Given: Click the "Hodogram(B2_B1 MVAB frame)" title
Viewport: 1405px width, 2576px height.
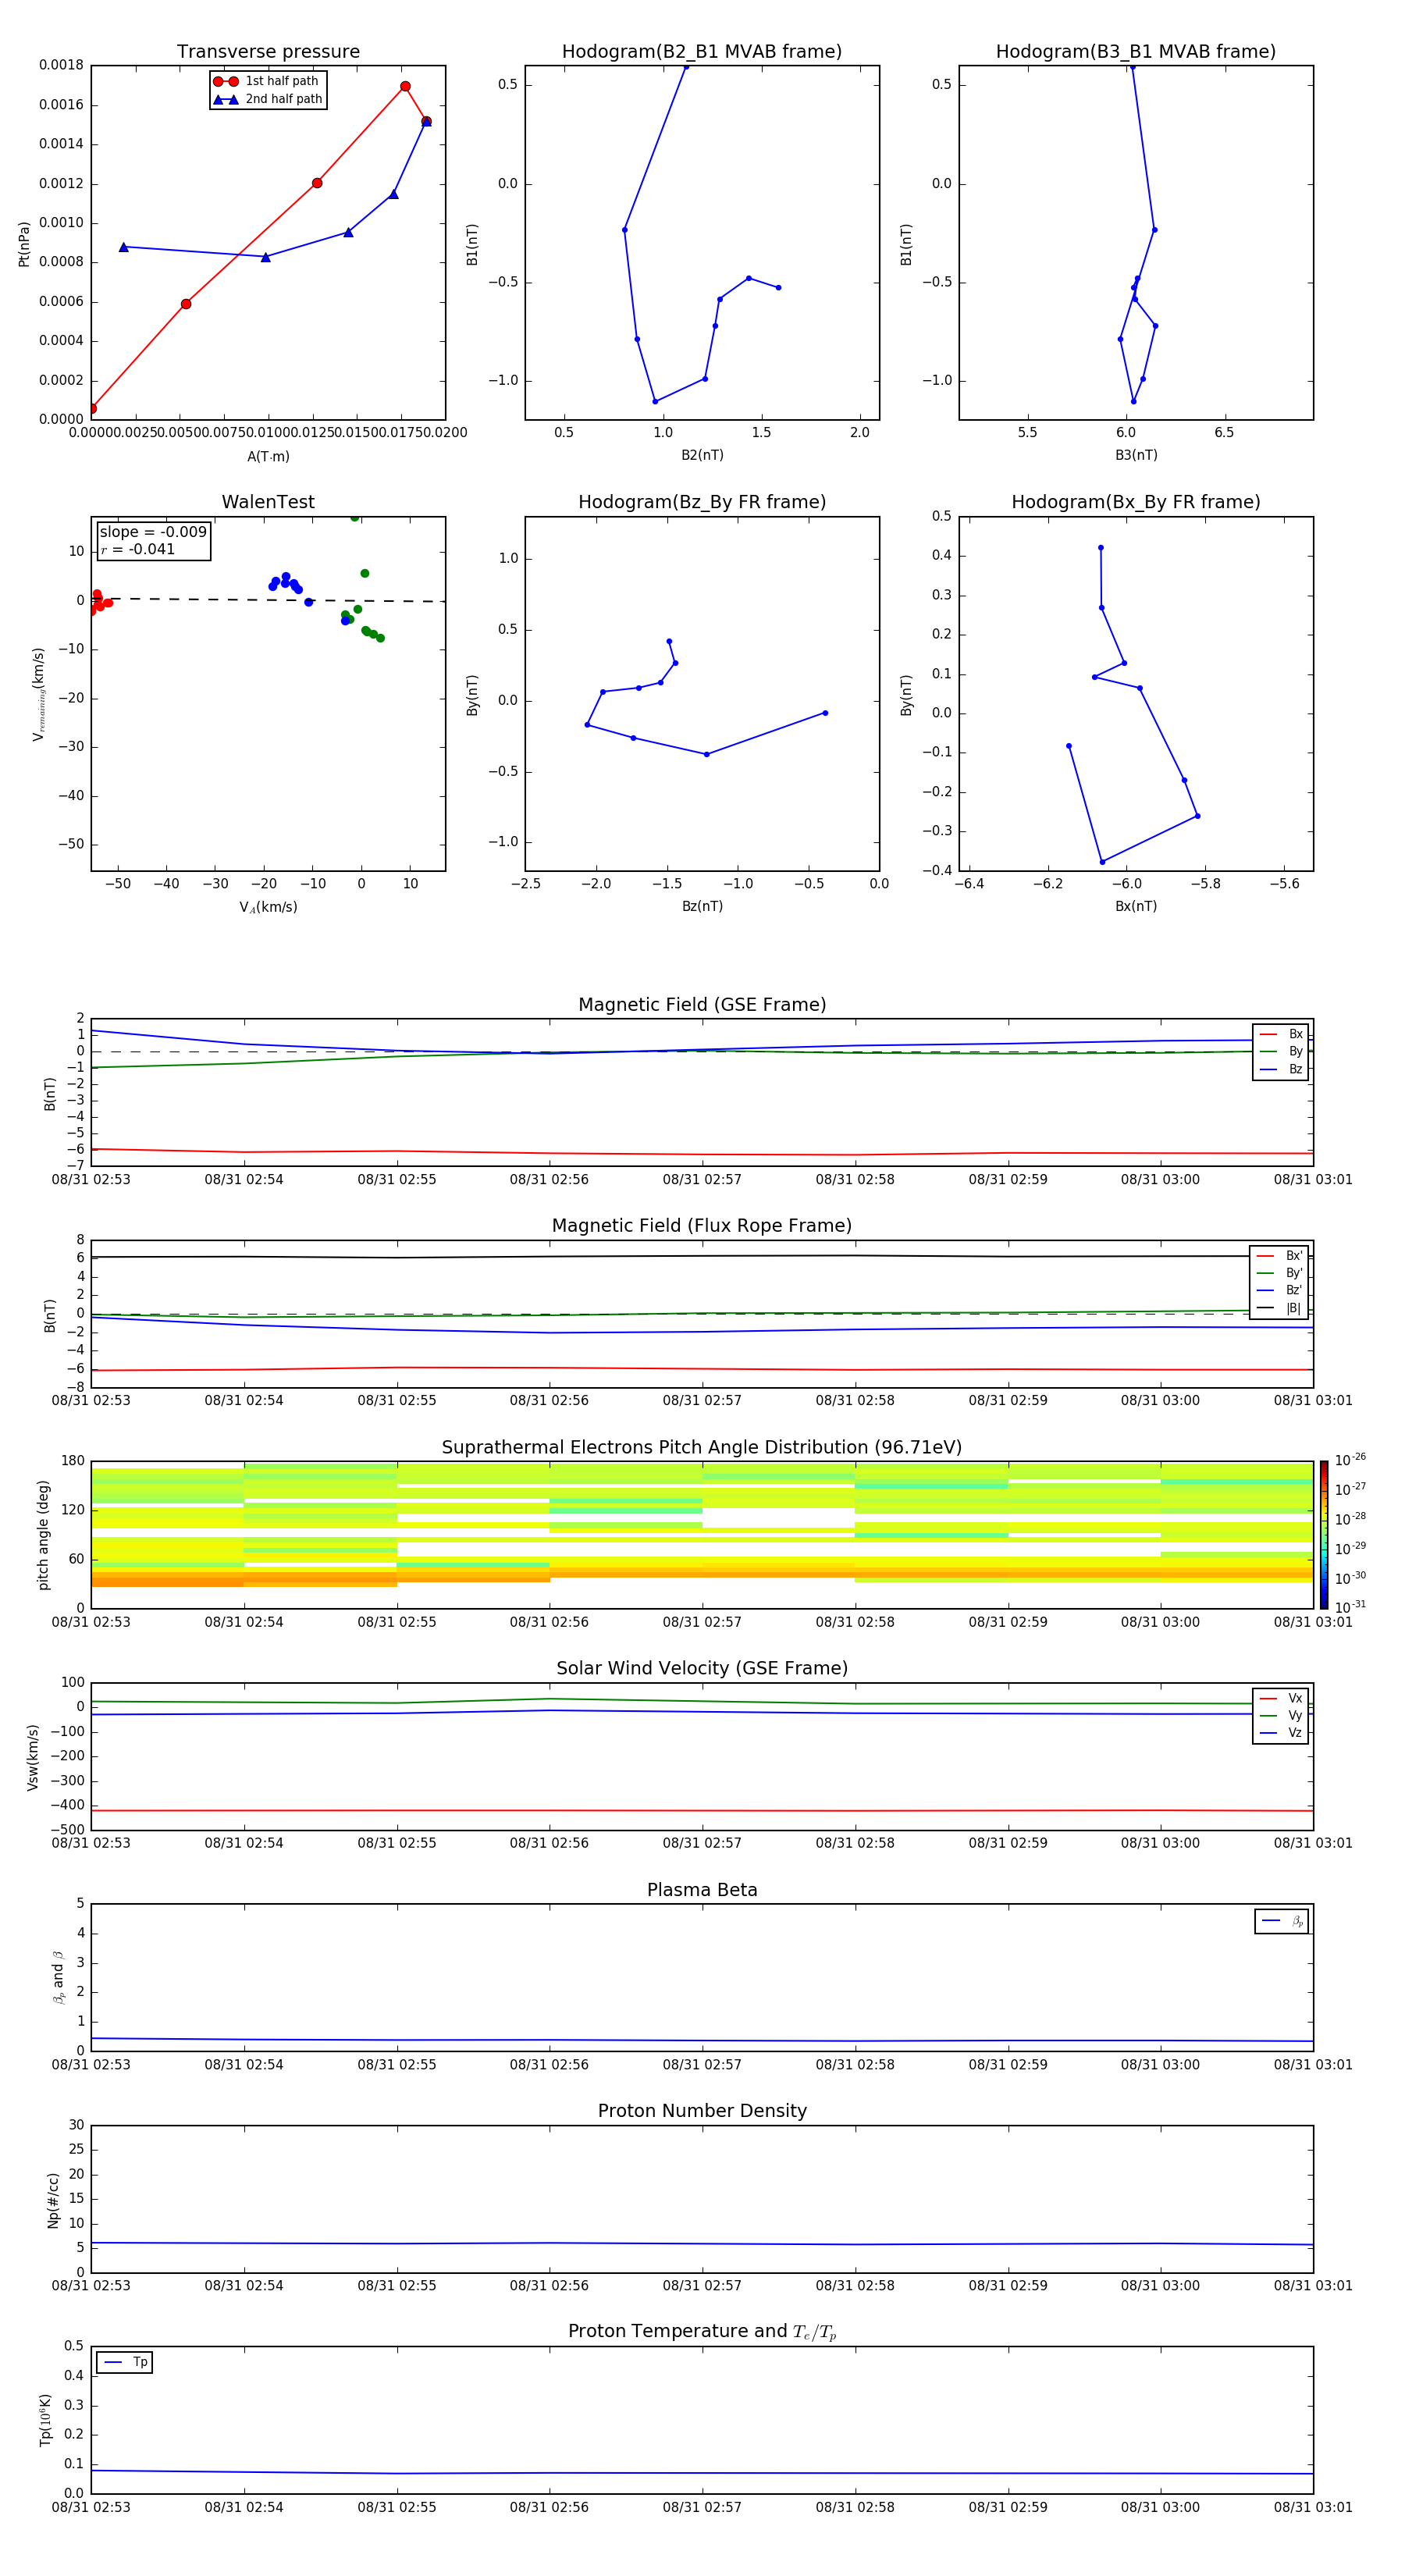Looking at the screenshot, I should click(x=702, y=52).
